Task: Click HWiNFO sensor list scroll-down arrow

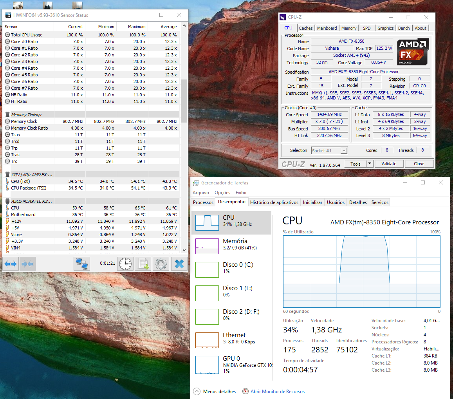Action: [184, 250]
